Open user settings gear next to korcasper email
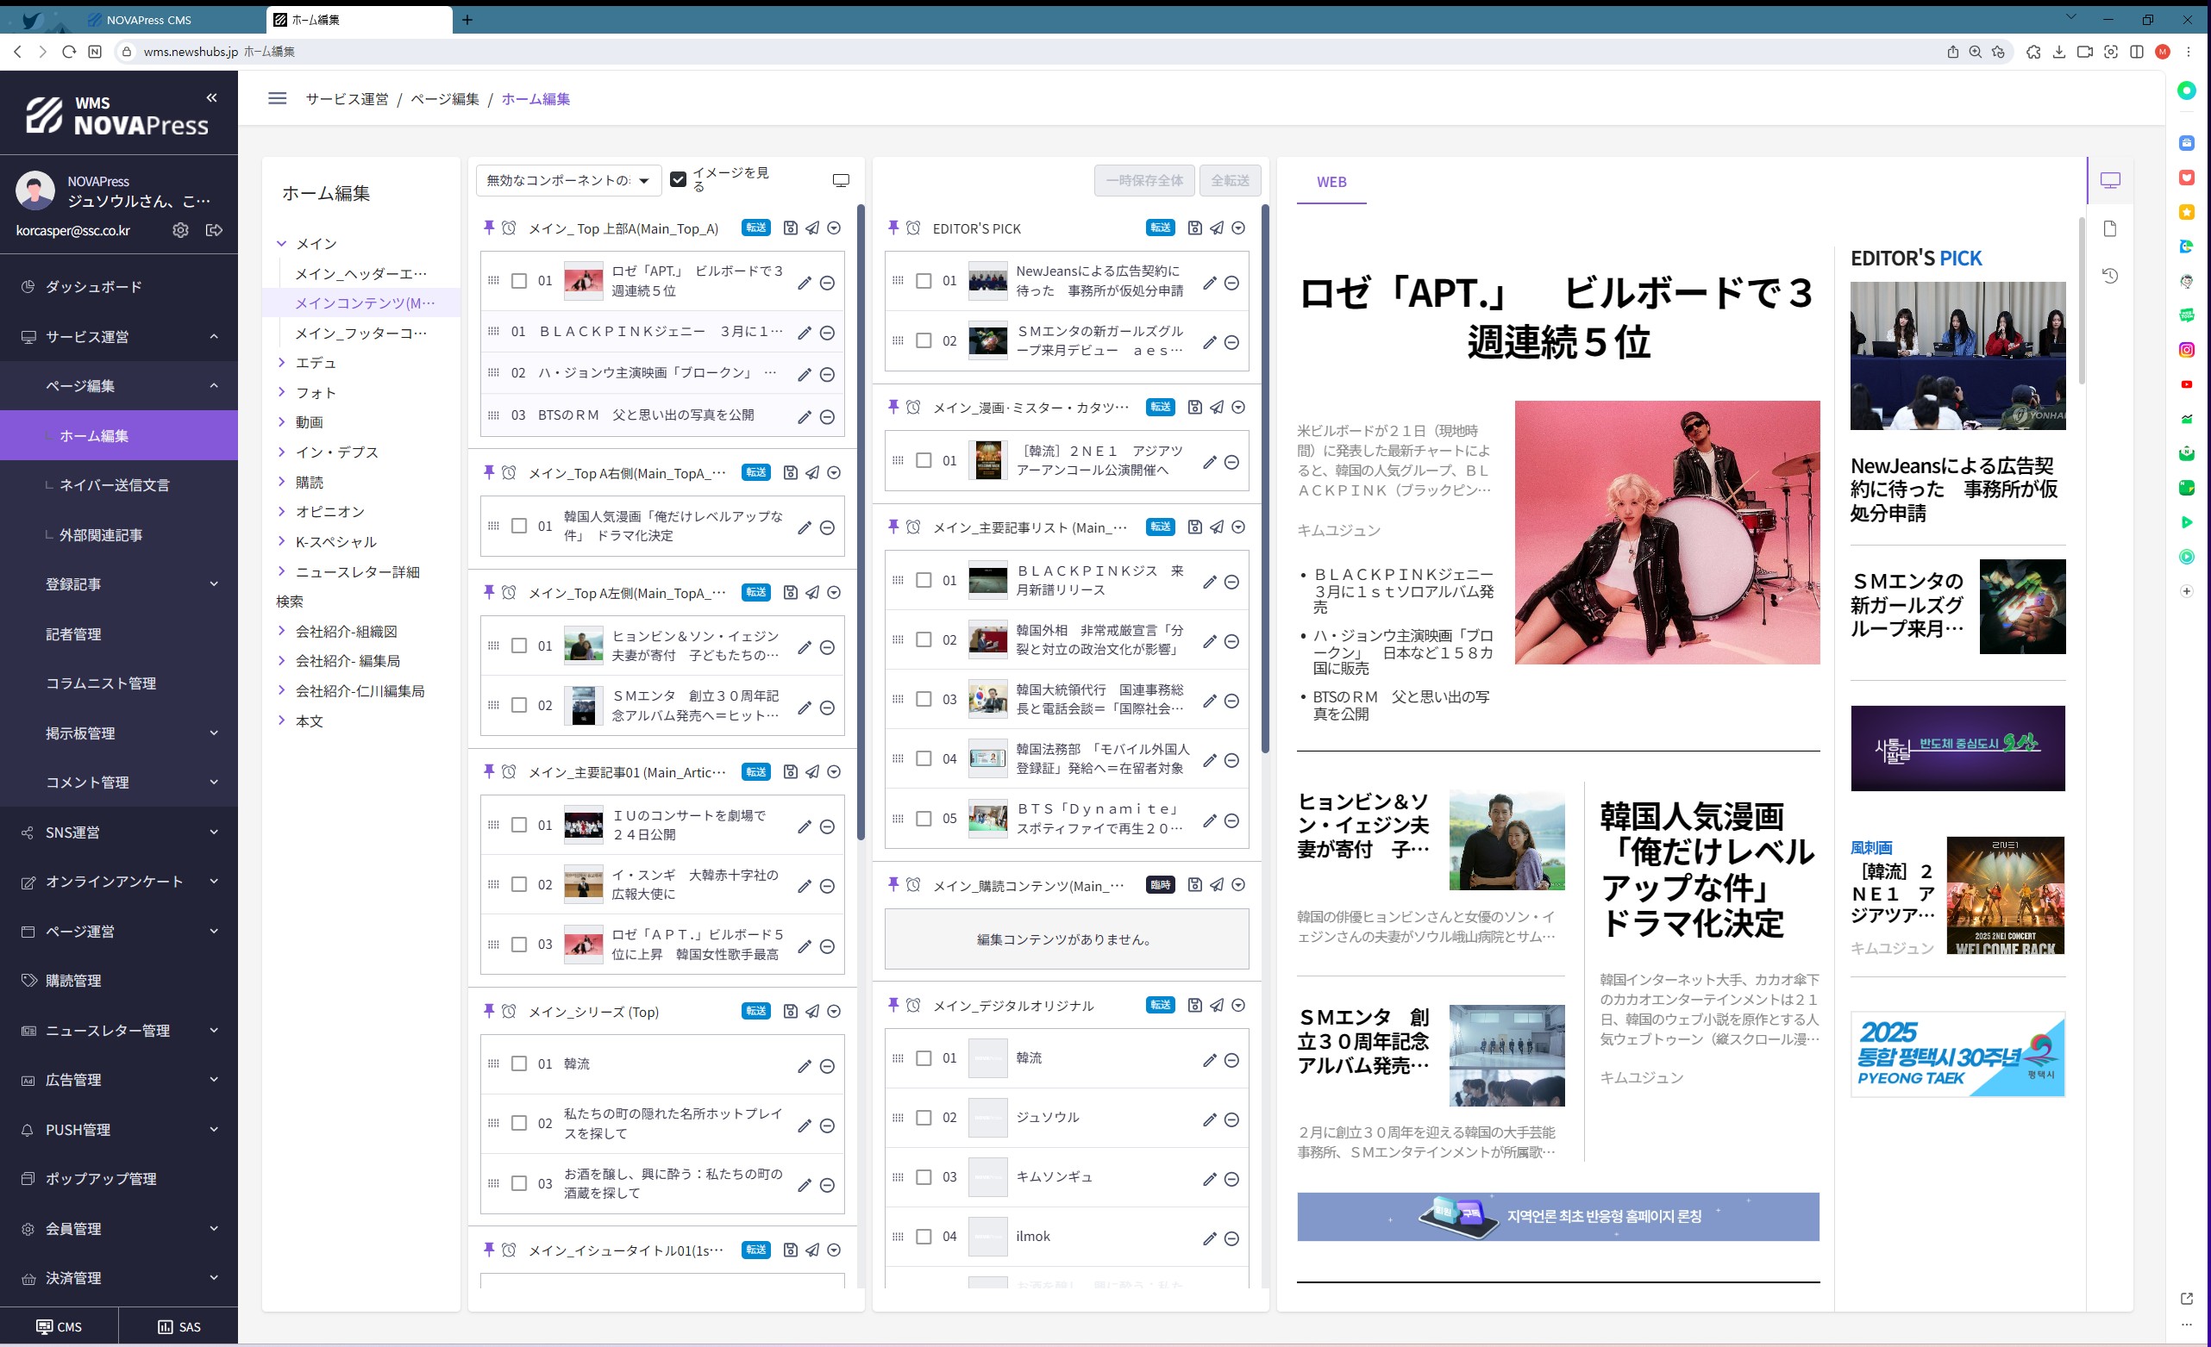 point(180,230)
